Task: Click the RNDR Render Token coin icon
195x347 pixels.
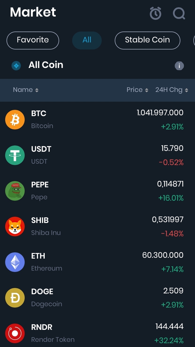Action: click(15, 333)
